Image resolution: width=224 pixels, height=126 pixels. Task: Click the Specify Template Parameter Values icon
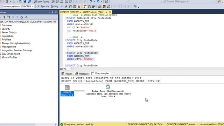[135, 6]
